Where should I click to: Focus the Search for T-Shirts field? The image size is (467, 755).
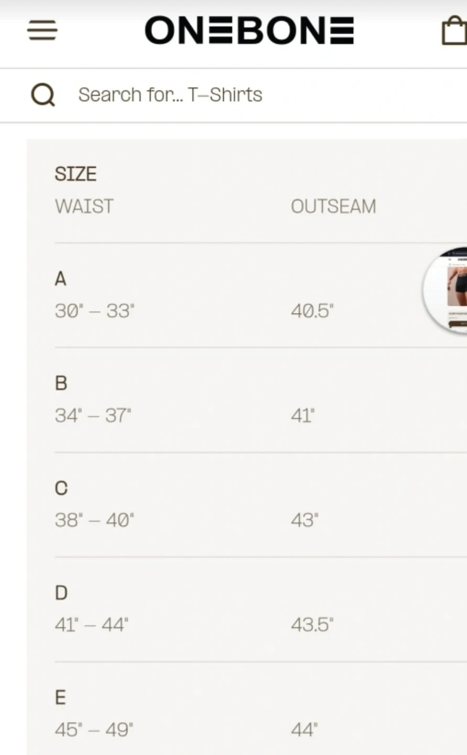pos(262,95)
